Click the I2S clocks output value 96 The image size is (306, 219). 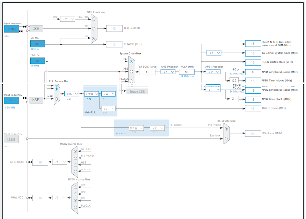253,134
